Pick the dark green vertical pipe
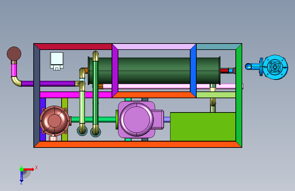The width and height of the screenshot is (295, 191). [x=95, y=93]
